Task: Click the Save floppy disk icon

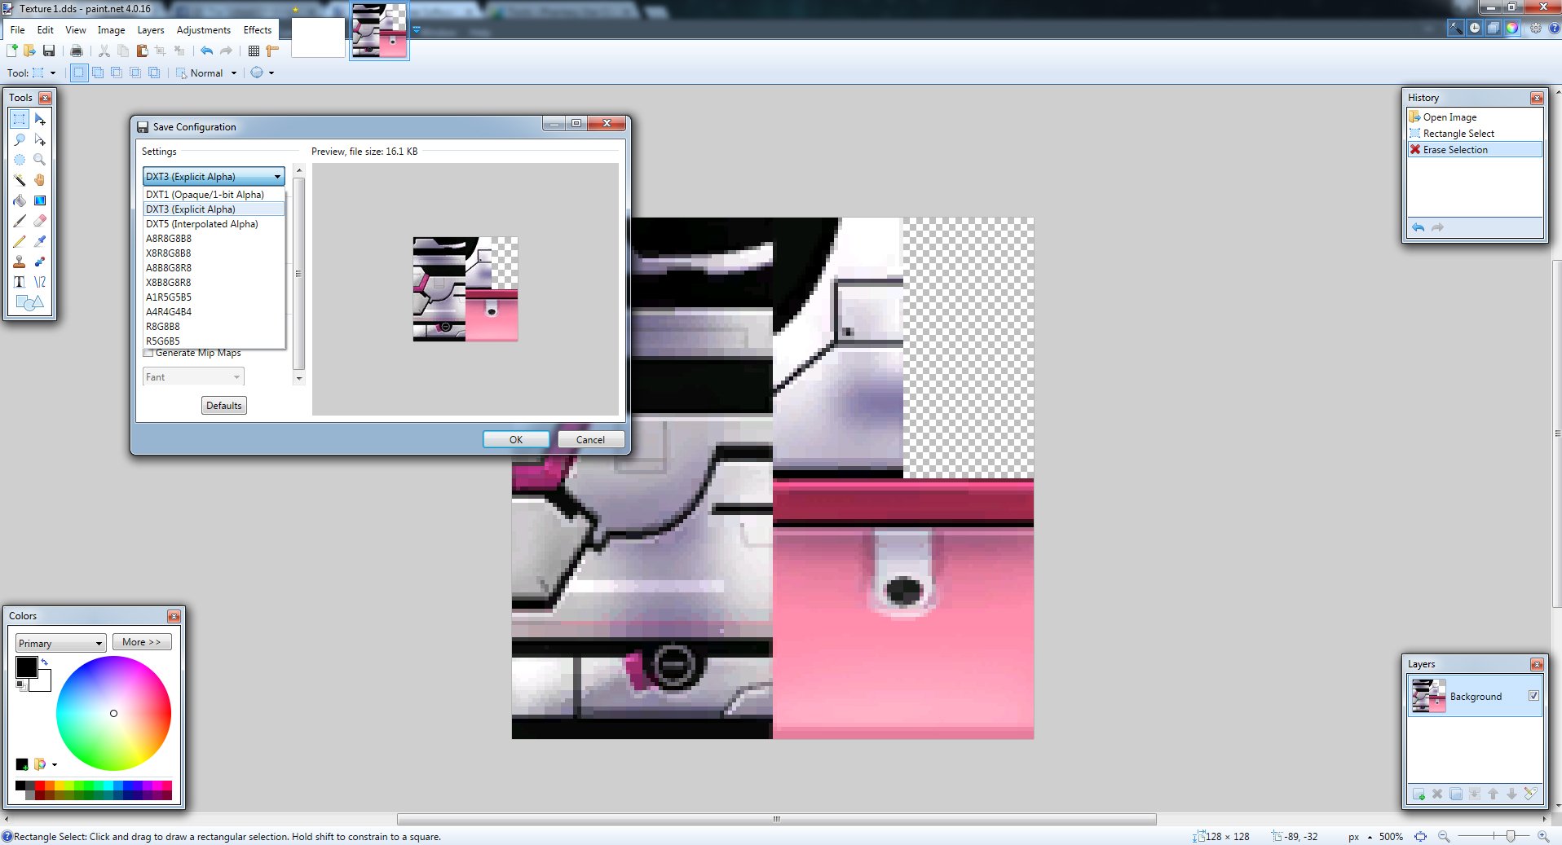Action: click(49, 51)
